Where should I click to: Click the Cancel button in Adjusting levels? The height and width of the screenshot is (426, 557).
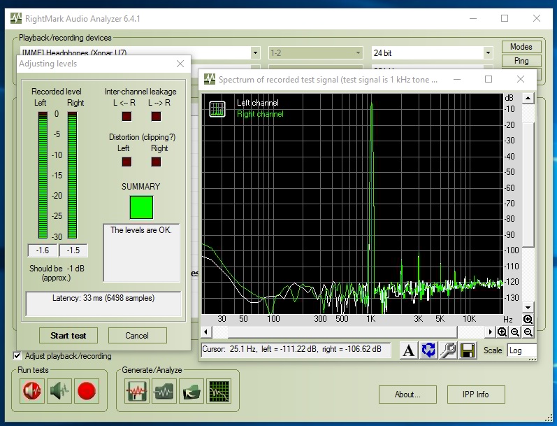(x=138, y=335)
